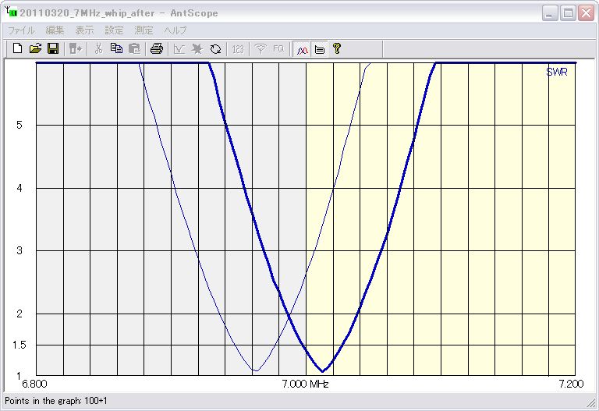
Task: Click the export data toolbar icon
Action: [x=76, y=48]
